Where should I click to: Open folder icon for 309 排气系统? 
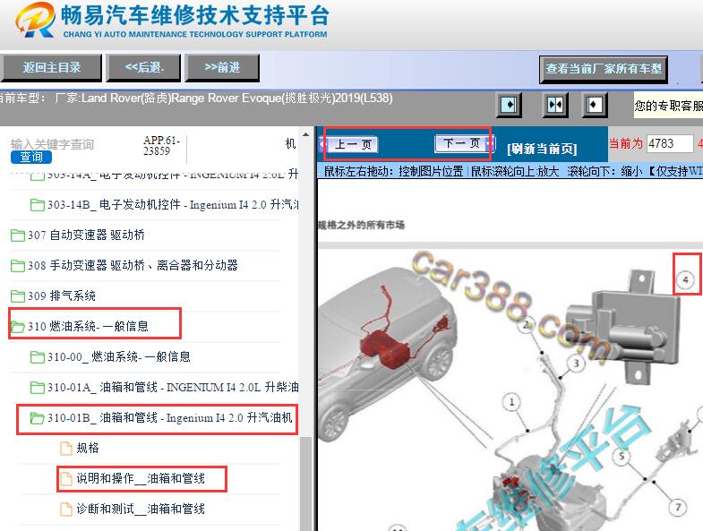18,296
